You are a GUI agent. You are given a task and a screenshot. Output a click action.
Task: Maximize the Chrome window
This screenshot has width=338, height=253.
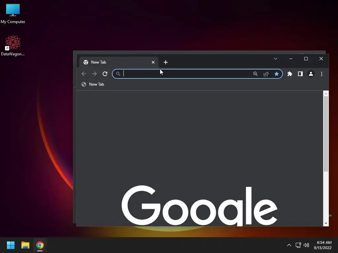click(x=306, y=59)
